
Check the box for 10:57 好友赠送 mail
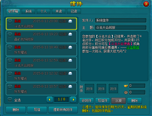(x=10, y=87)
